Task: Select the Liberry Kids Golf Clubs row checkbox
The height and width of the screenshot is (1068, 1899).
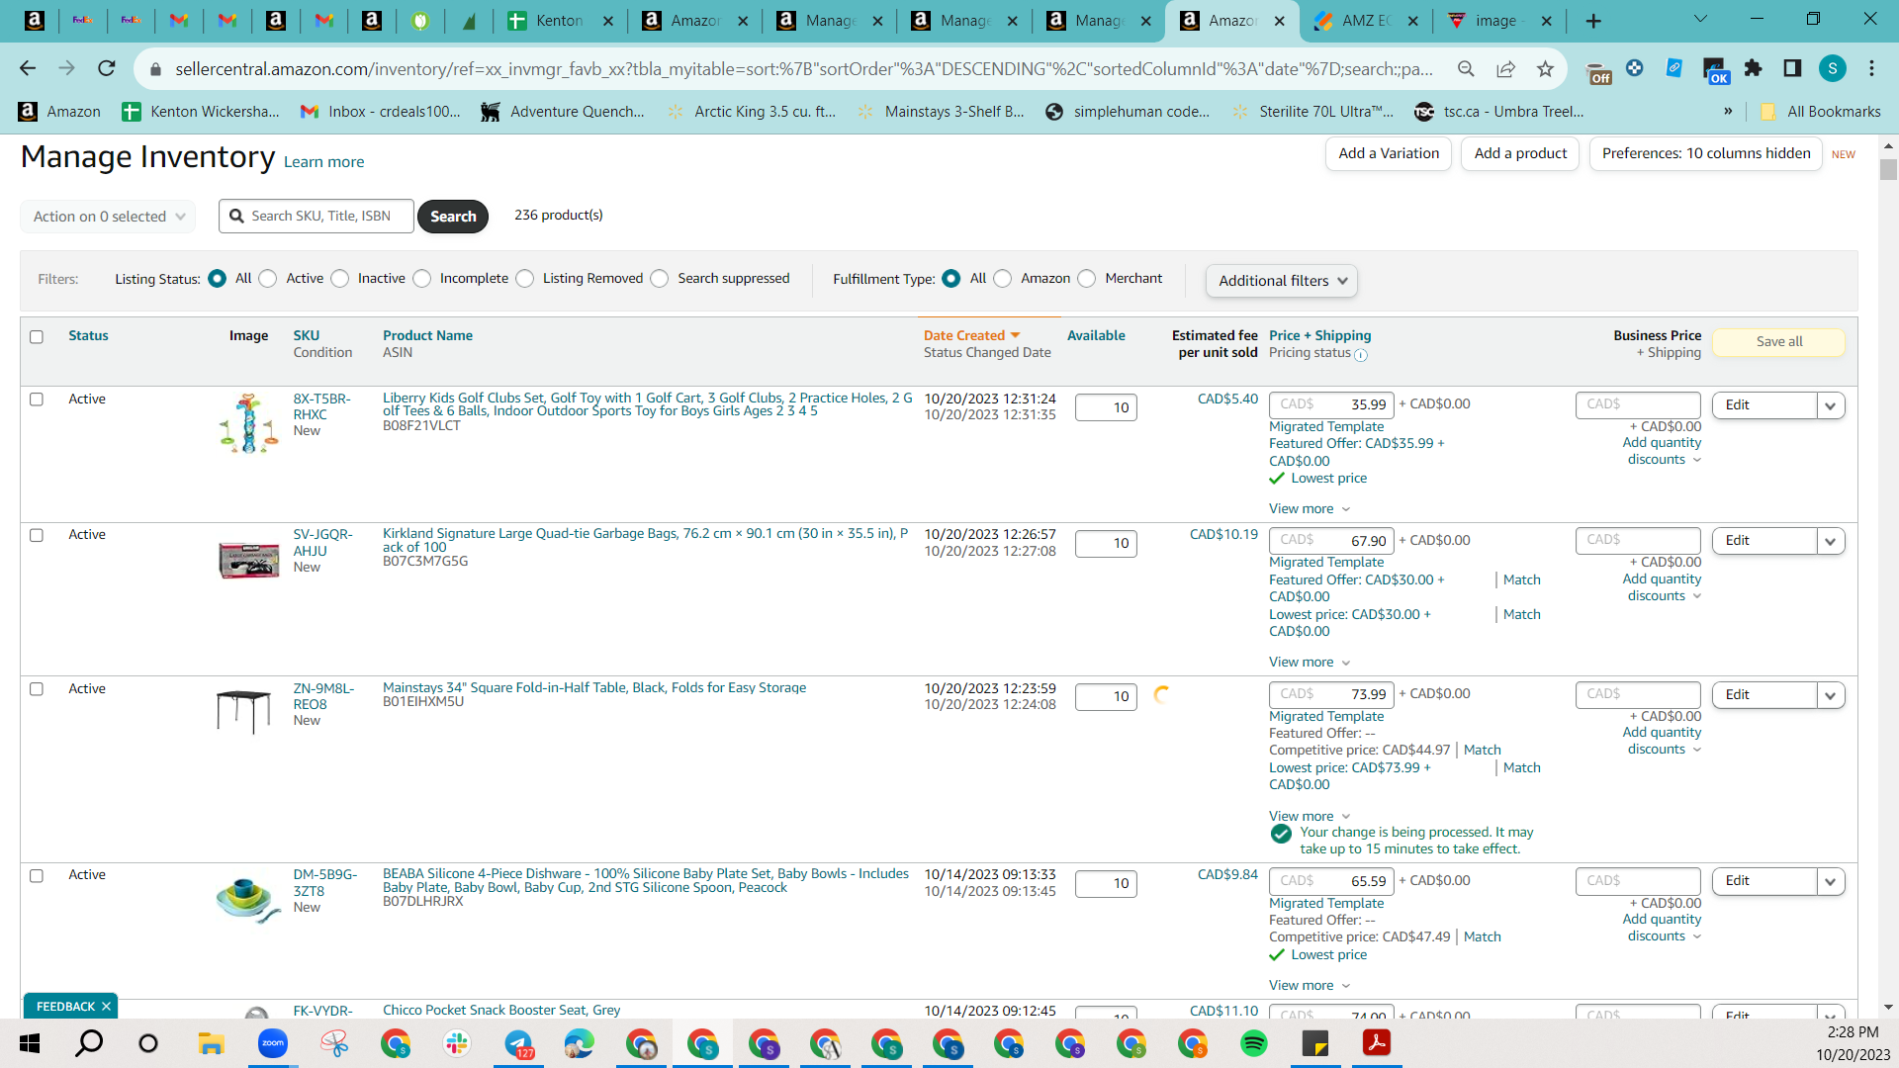Action: pyautogui.click(x=37, y=400)
